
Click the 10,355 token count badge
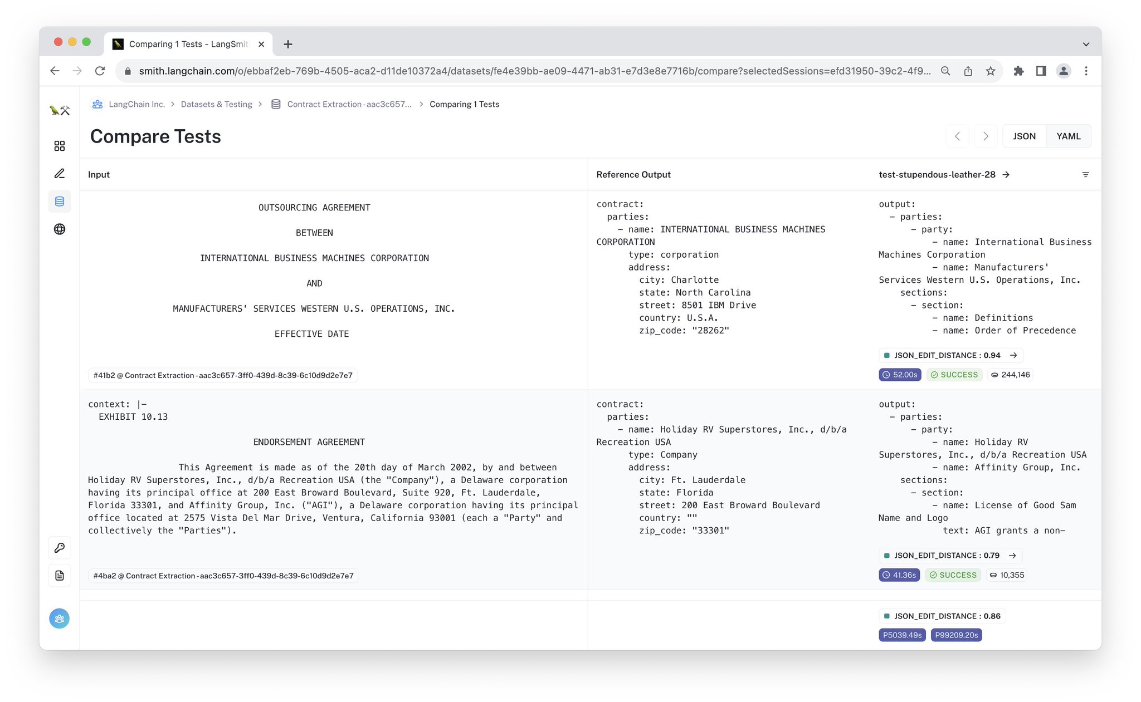pyautogui.click(x=1007, y=575)
